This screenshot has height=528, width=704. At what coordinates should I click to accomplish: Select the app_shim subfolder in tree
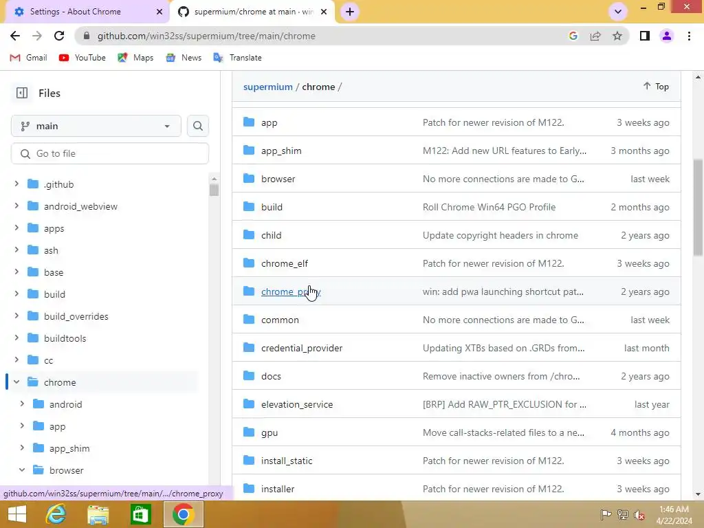pyautogui.click(x=69, y=448)
